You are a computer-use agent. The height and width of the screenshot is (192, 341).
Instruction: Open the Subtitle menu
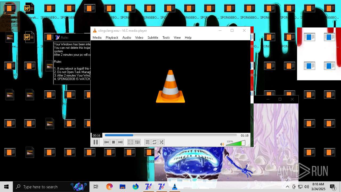click(x=153, y=38)
